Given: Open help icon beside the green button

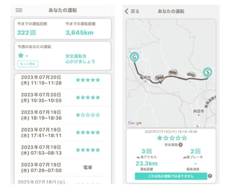Looking at the screenshot, I should tap(210, 176).
